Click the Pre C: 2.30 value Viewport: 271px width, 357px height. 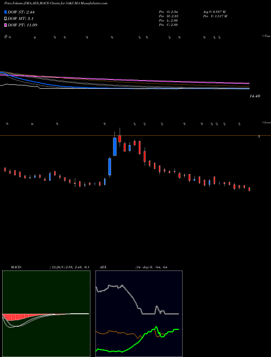pos(169,25)
